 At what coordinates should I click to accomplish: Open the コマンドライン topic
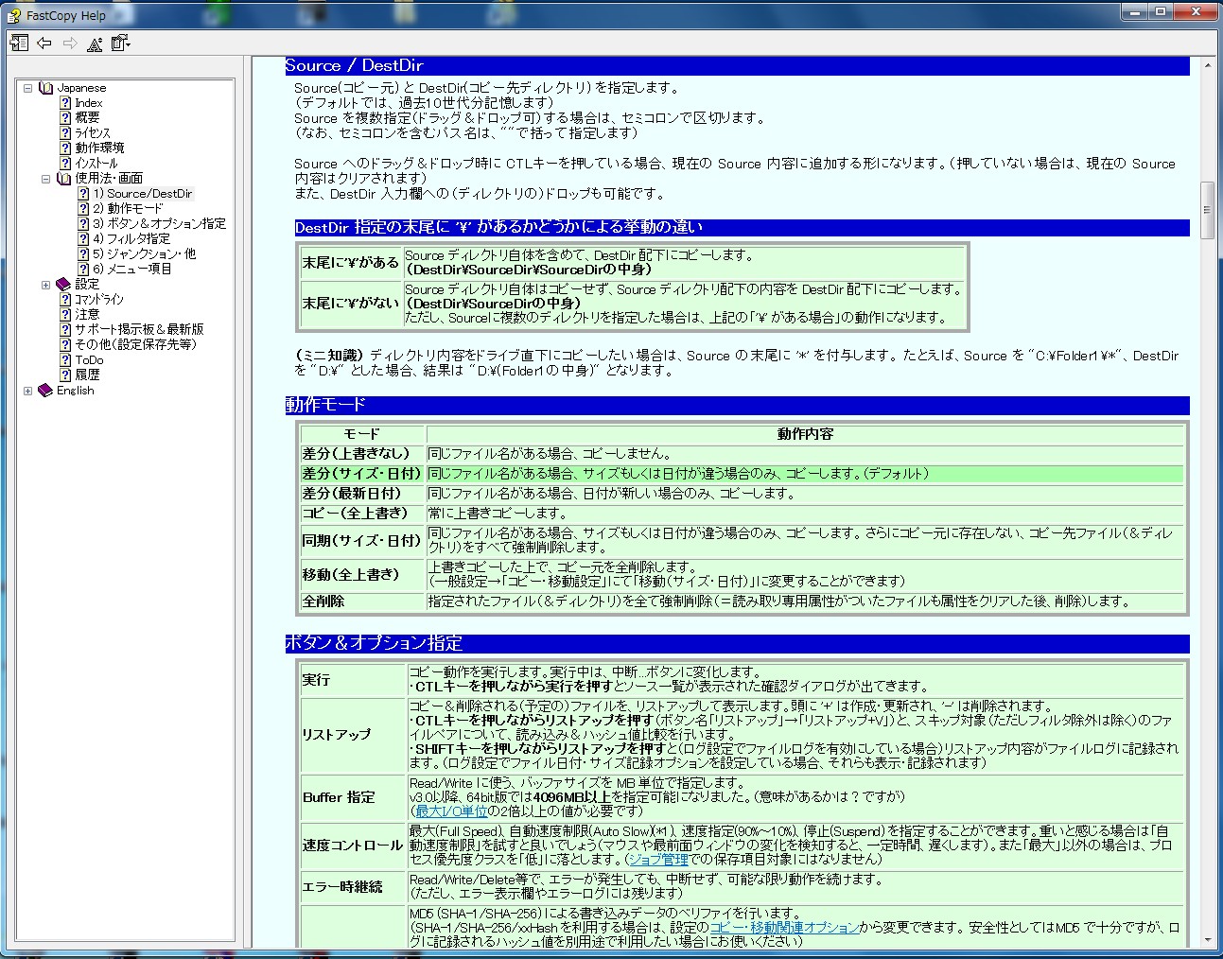coord(99,299)
